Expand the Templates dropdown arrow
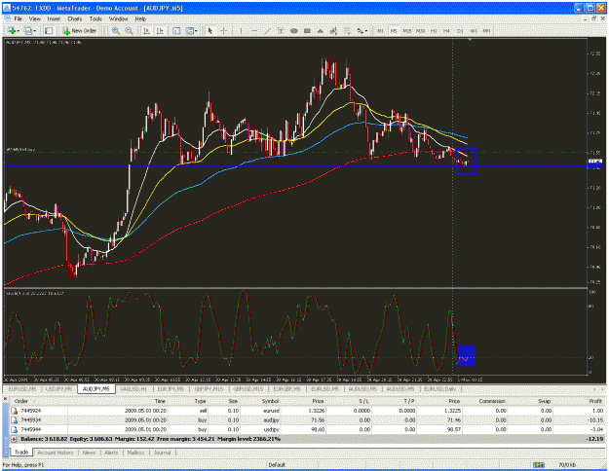Screen dimensions: 609x471 tap(196, 31)
